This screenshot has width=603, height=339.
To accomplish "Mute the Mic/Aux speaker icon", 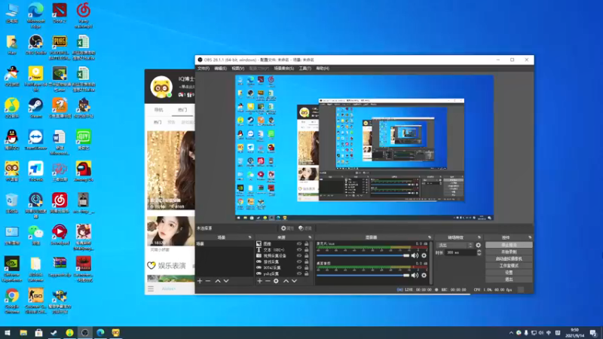I will click(x=415, y=255).
